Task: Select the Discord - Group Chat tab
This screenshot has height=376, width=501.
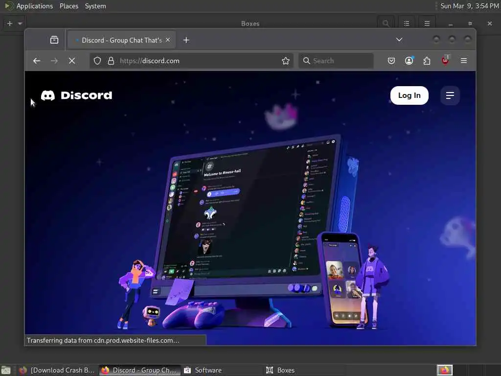Action: point(122,40)
